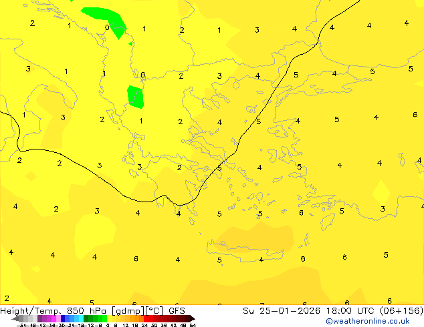Click the "GFS" model label

point(177,311)
